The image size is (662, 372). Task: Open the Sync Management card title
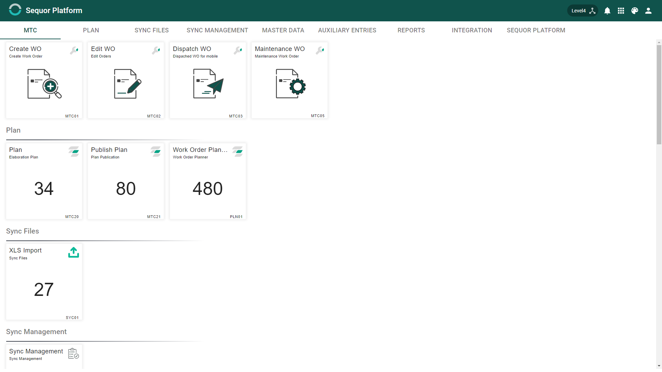(36, 351)
